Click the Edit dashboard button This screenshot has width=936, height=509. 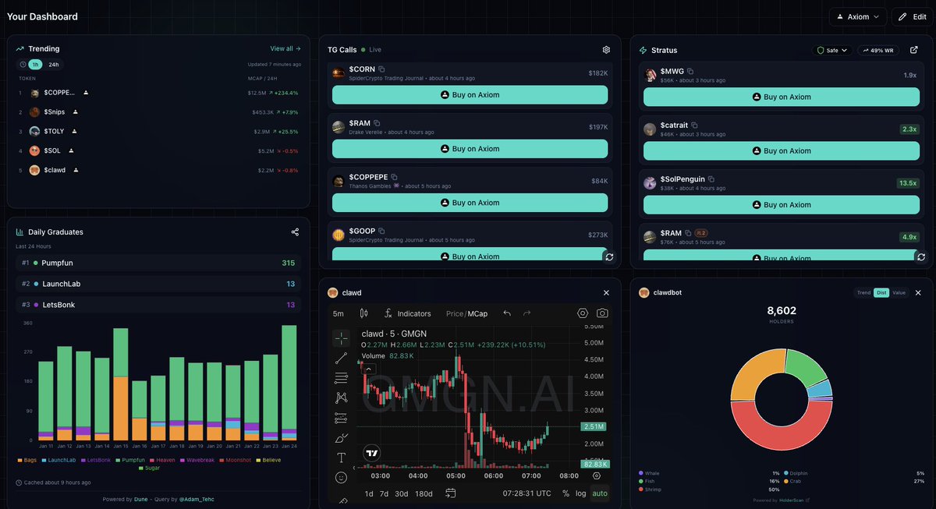[x=911, y=16]
